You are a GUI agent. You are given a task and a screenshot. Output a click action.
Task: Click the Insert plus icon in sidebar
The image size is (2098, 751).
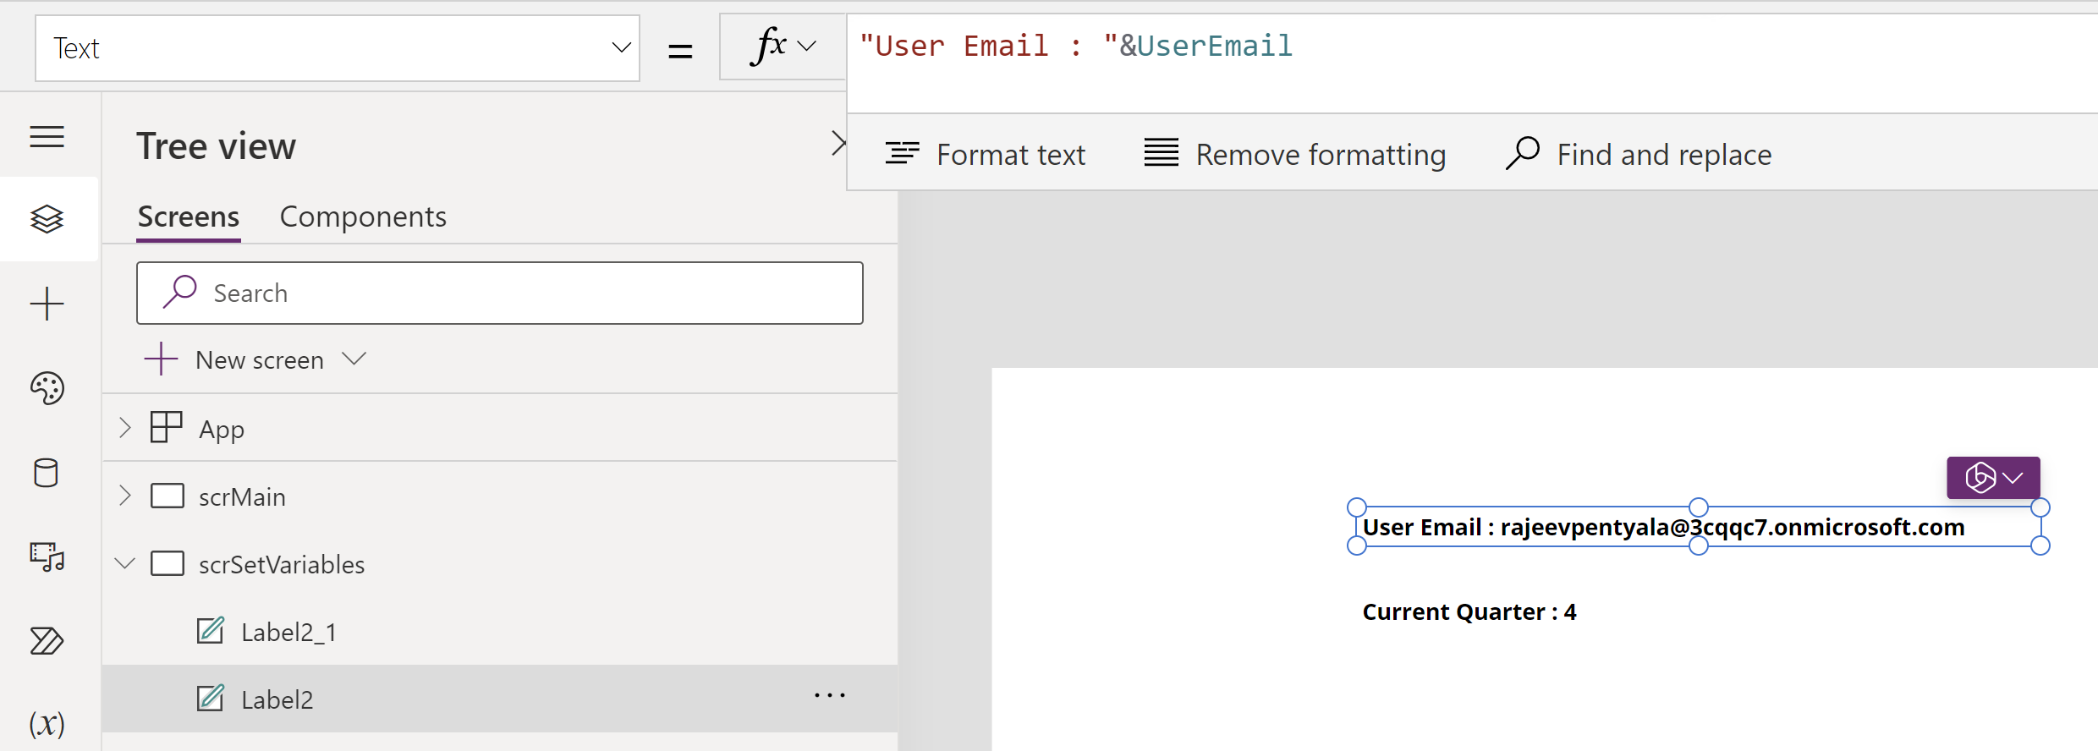pos(47,304)
